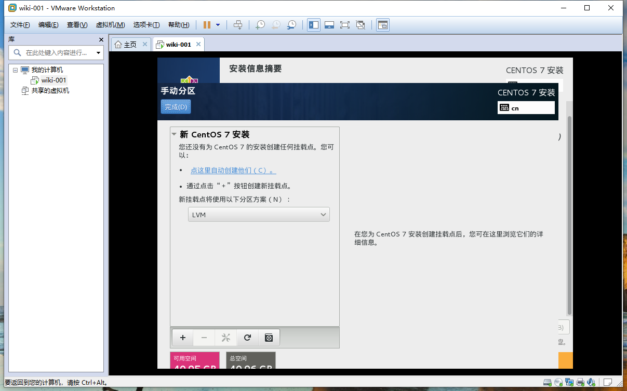Switch to Unity mode icon
This screenshot has width=627, height=391.
tap(361, 25)
